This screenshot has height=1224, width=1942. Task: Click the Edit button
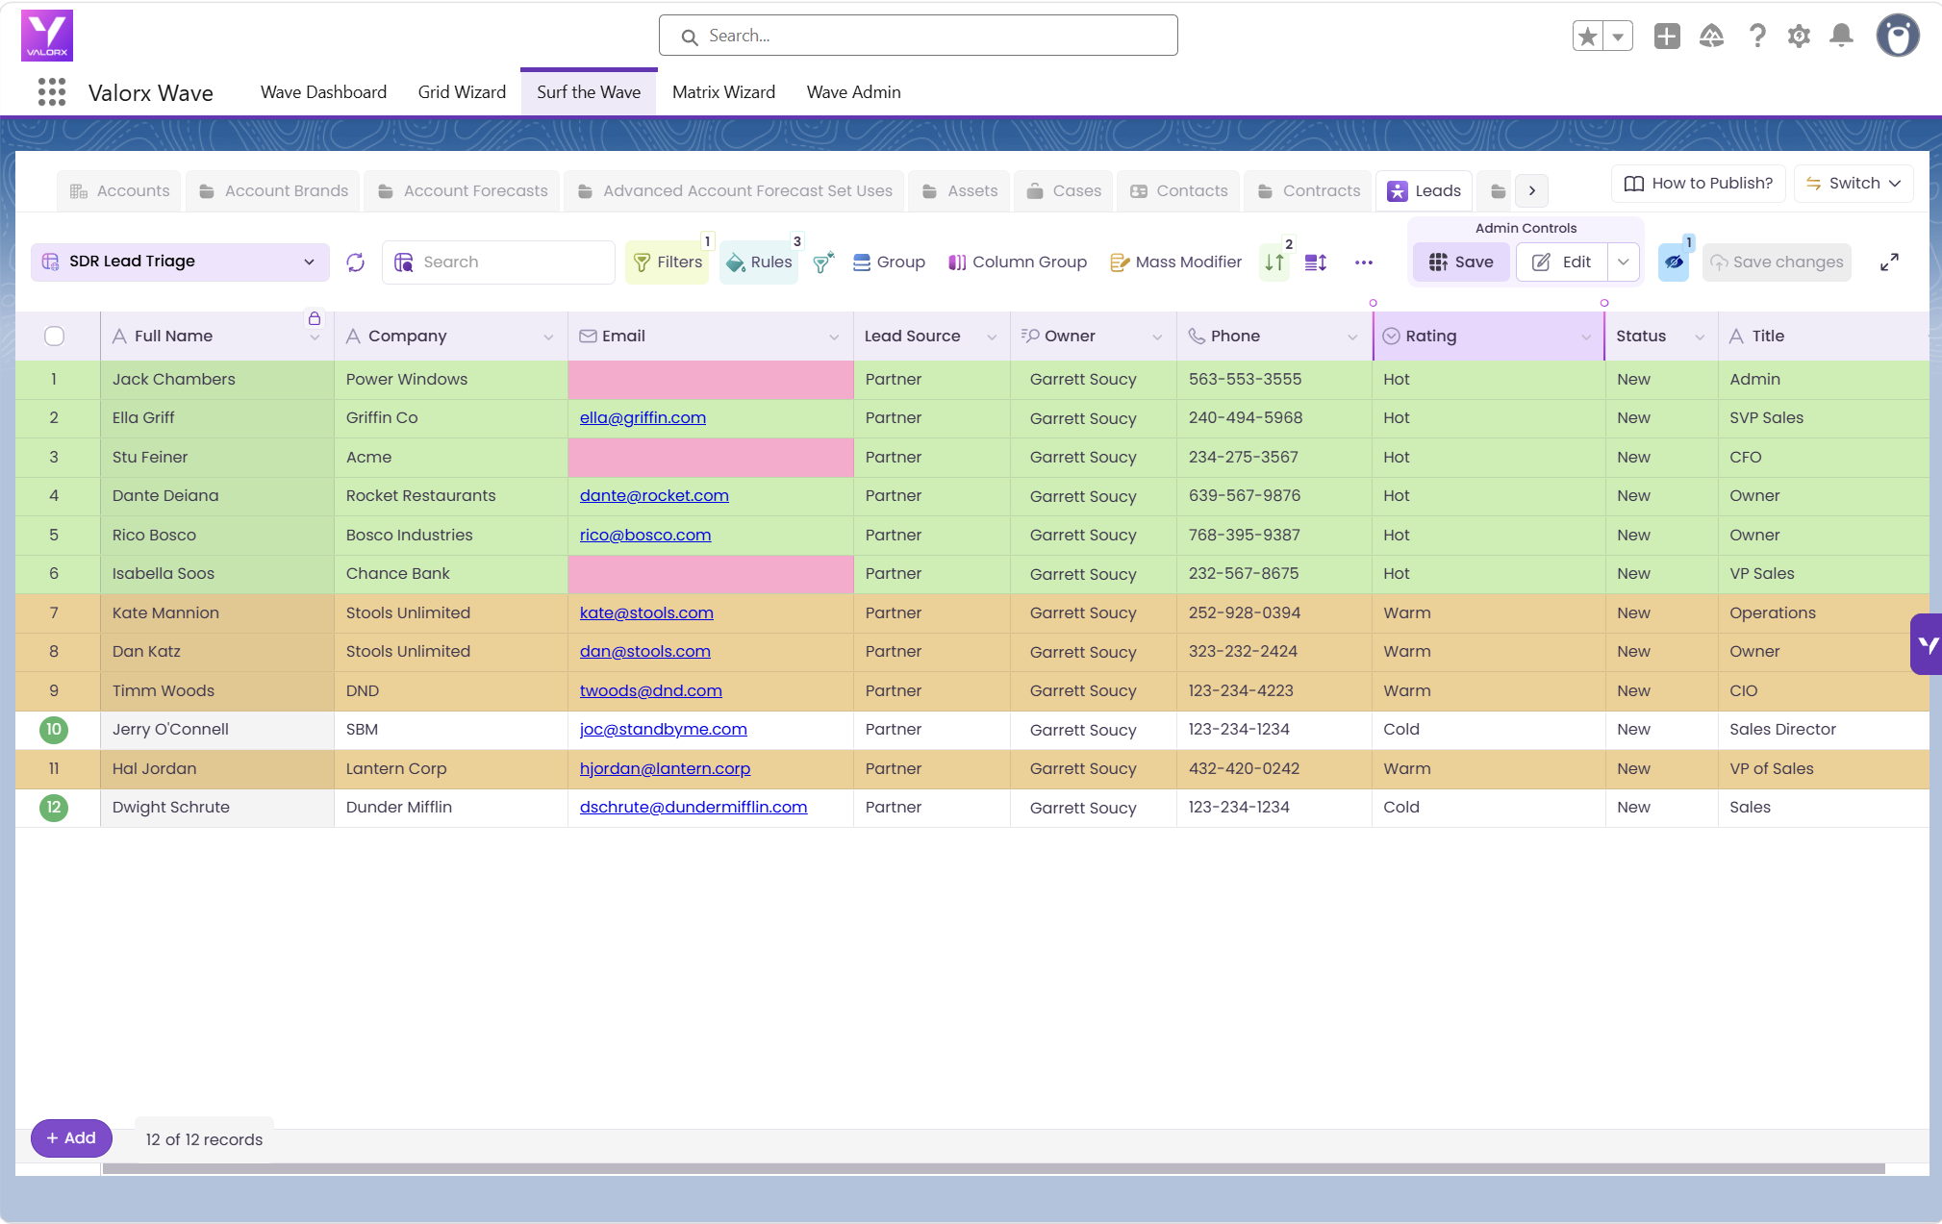[1562, 262]
